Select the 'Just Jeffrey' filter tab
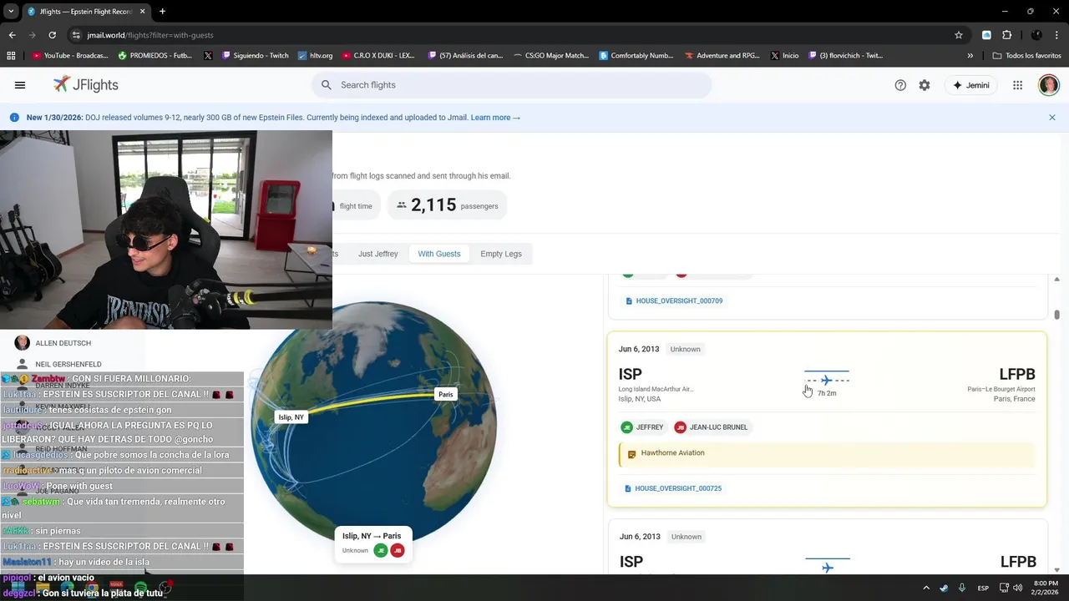Image resolution: width=1069 pixels, height=601 pixels. [378, 254]
